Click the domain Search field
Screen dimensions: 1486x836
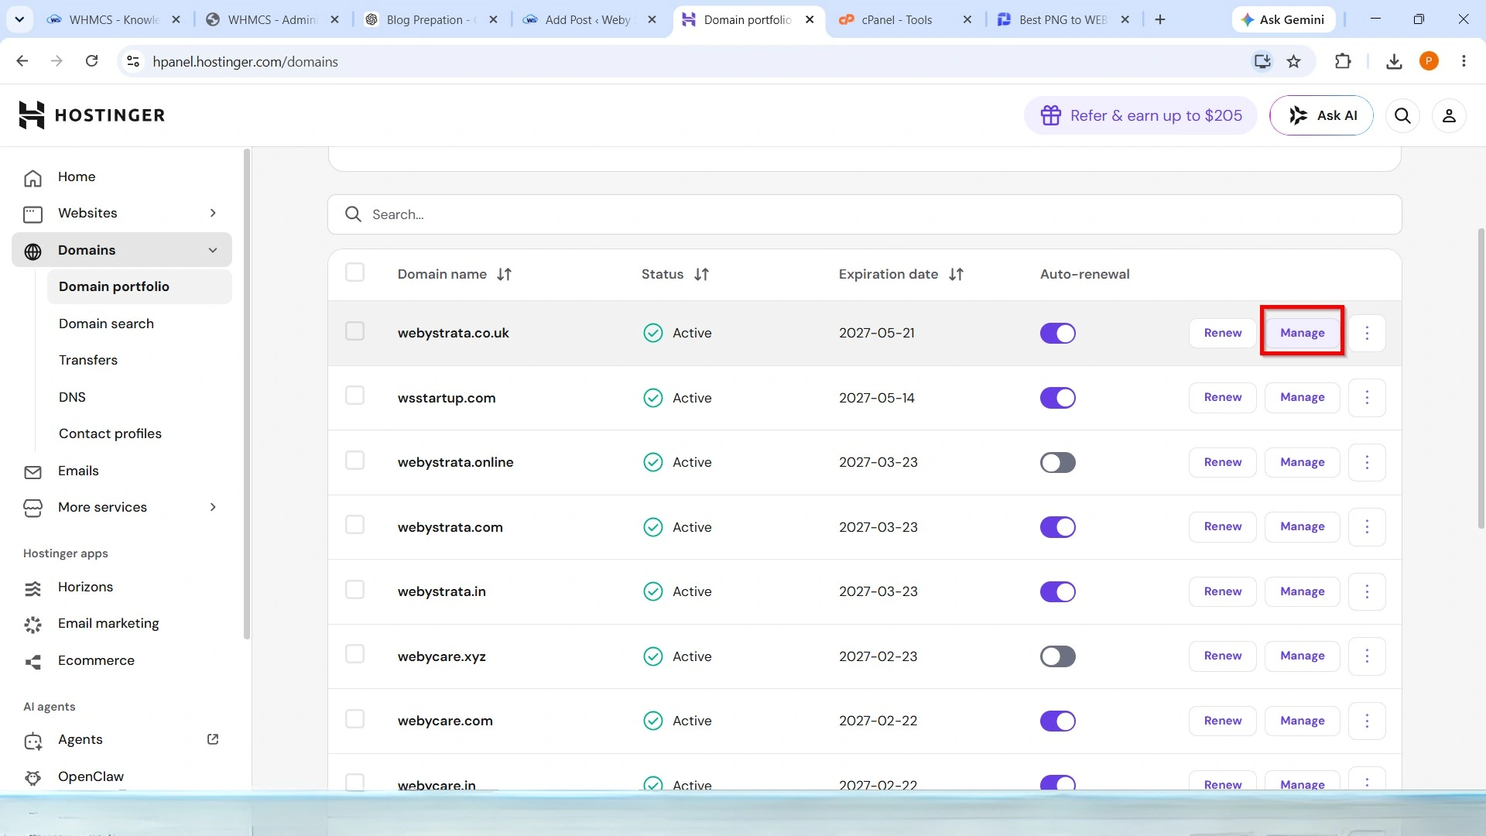pyautogui.click(x=865, y=214)
